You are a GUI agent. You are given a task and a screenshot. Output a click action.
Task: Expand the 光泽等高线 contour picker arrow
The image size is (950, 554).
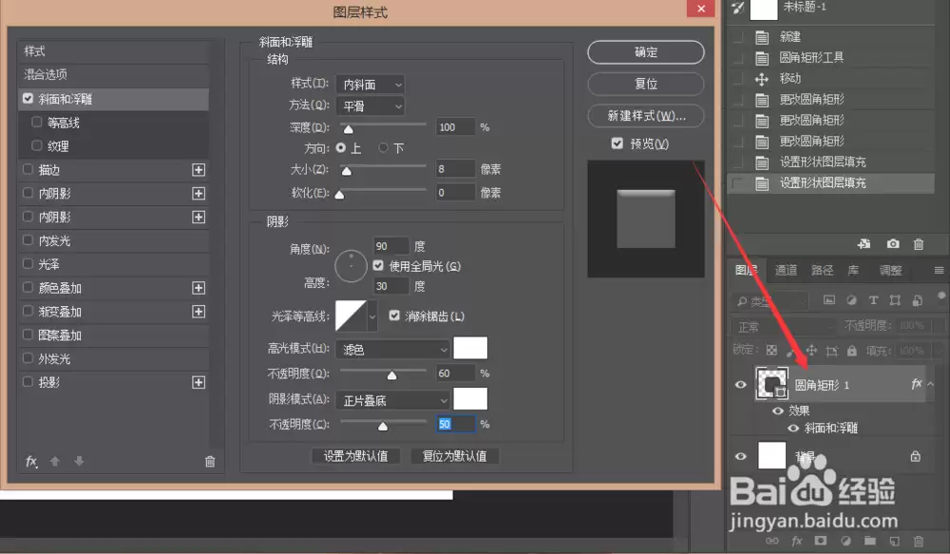coord(372,316)
